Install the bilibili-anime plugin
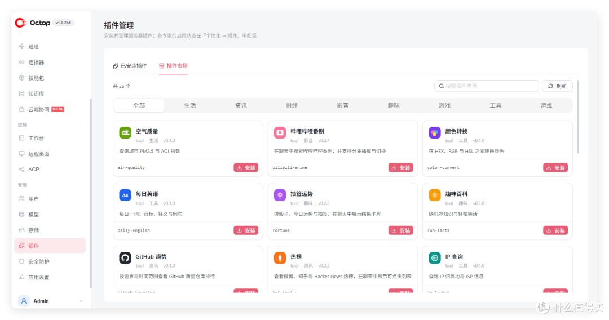The image size is (609, 320). 400,167
